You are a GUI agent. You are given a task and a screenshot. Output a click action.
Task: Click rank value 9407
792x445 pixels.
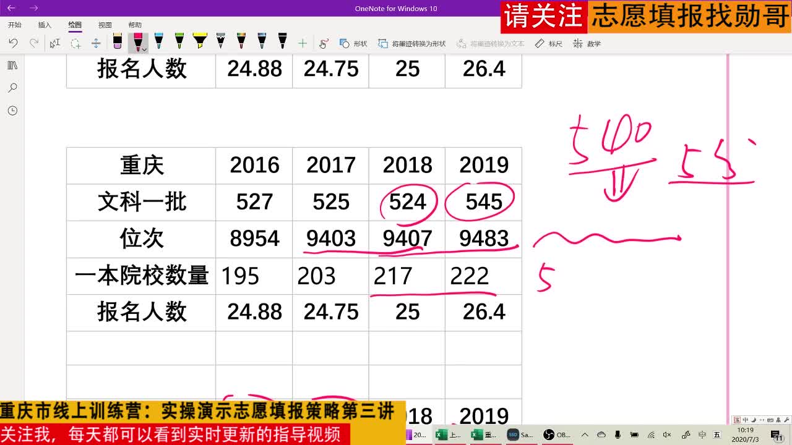(x=408, y=239)
